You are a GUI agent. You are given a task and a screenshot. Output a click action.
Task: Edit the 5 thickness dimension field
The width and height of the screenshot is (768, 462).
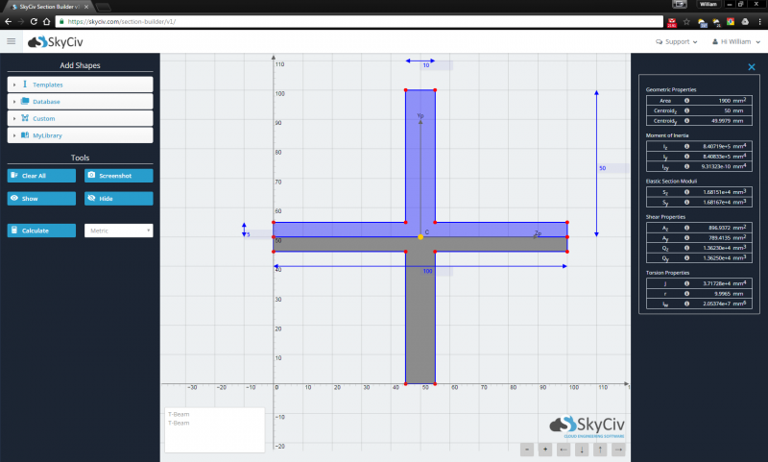tap(258, 234)
